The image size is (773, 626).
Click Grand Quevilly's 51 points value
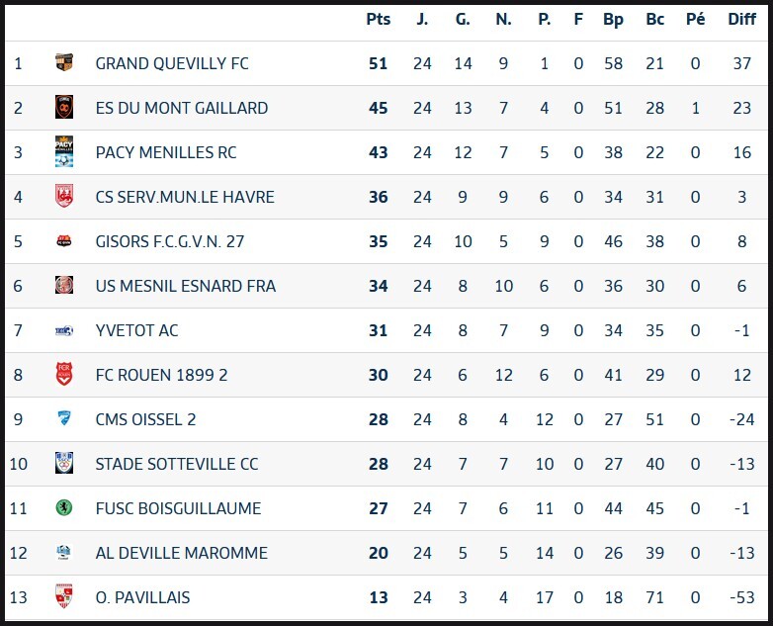pos(378,63)
